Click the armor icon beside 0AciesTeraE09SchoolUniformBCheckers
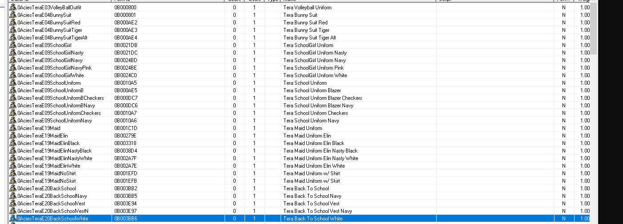This screenshot has width=623, height=224. pyautogui.click(x=12, y=98)
